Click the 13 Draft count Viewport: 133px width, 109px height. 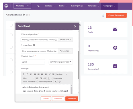(x=90, y=28)
